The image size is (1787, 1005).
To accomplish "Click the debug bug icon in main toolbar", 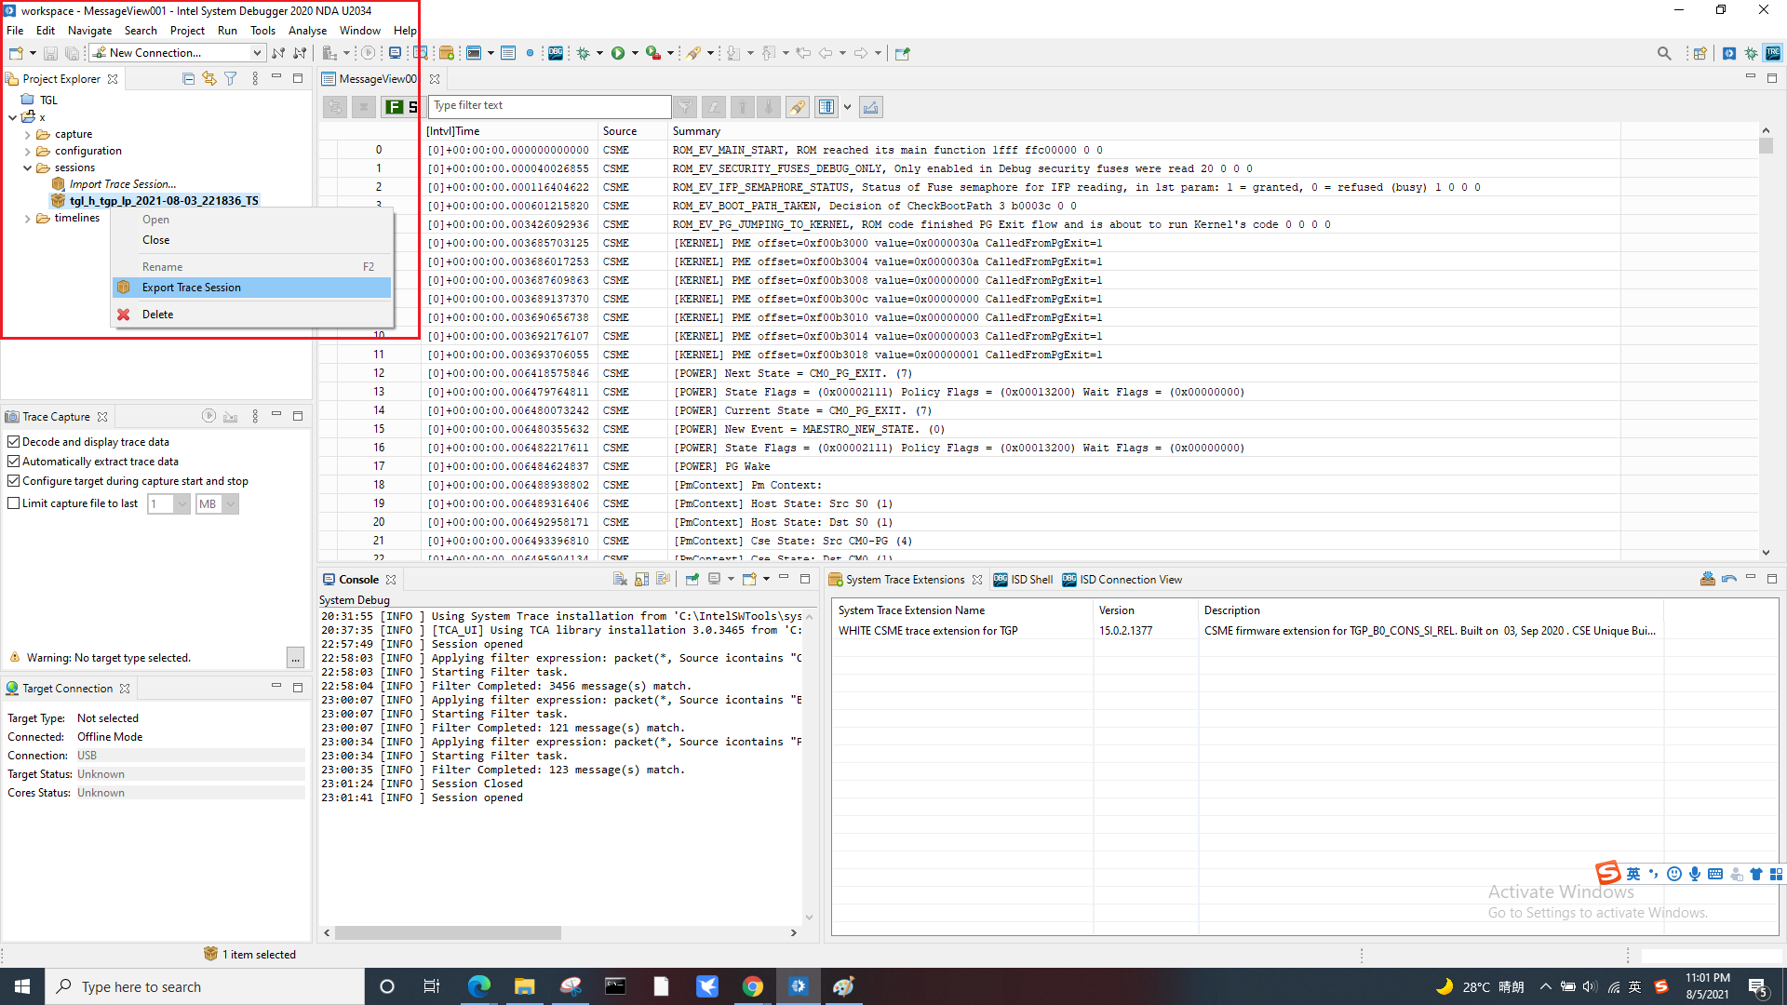I will (x=584, y=53).
